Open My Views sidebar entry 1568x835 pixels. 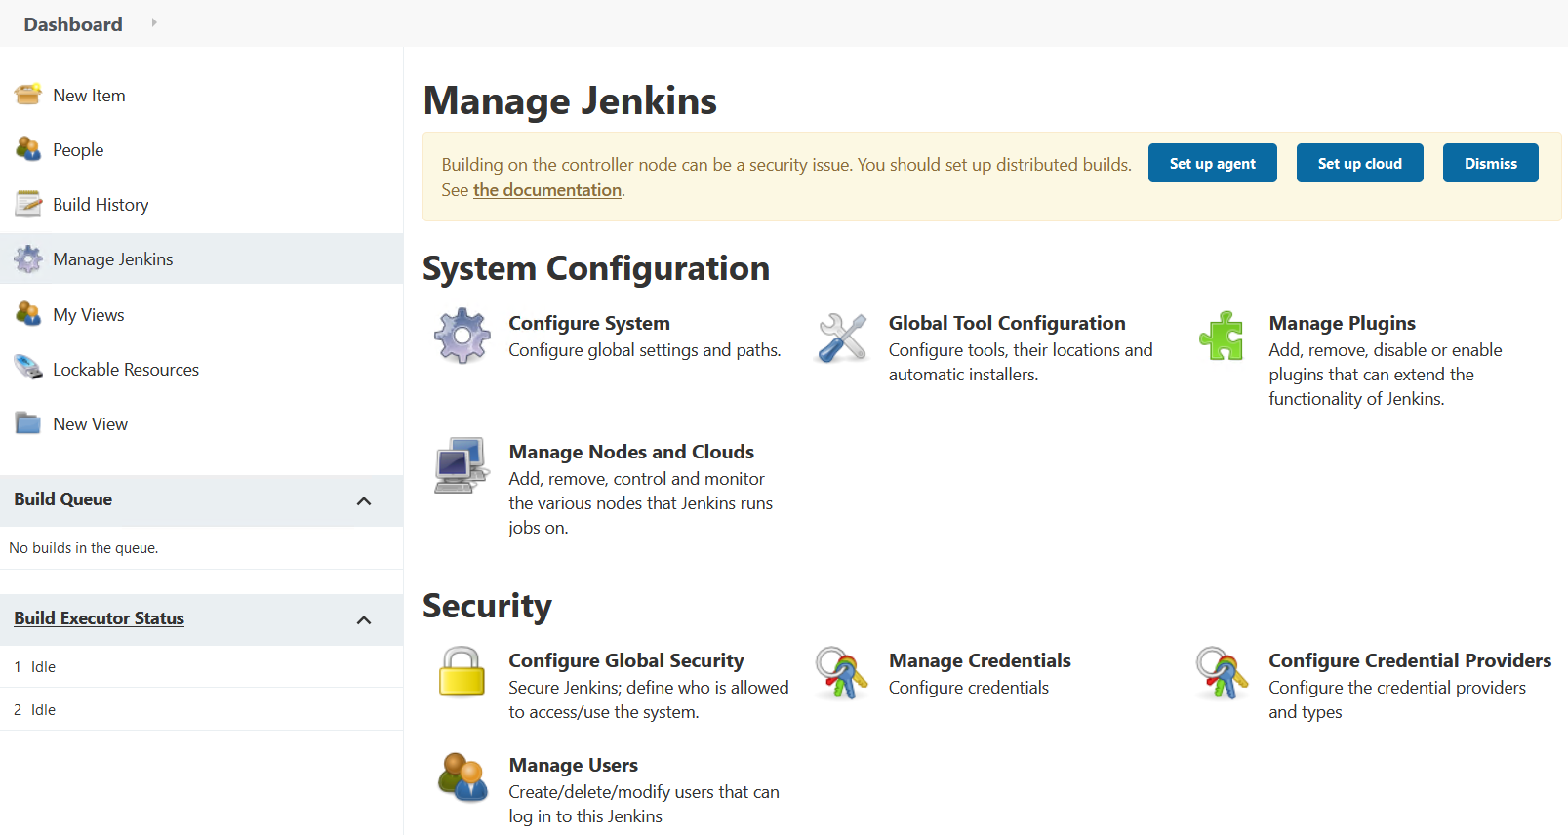click(x=89, y=315)
